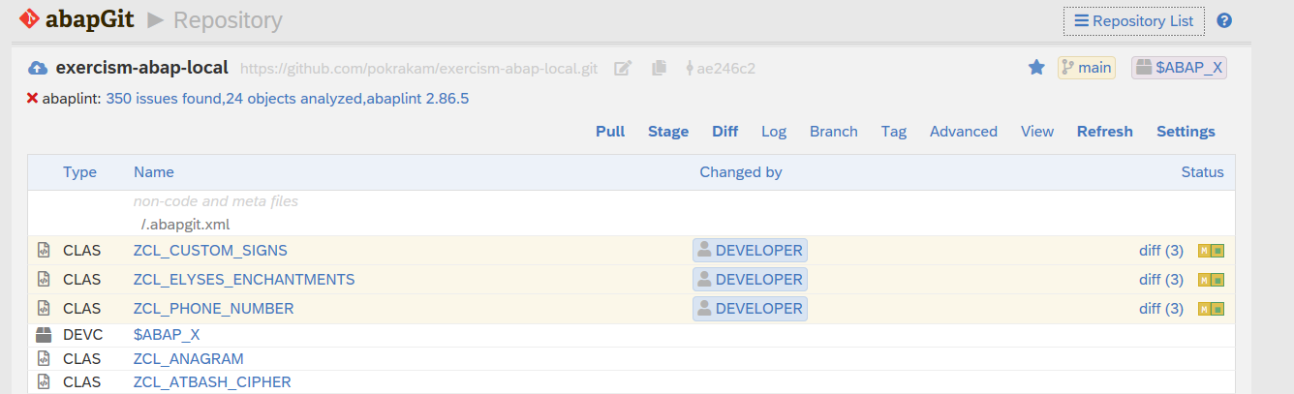The height and width of the screenshot is (394, 1294).
Task: Open the repository GitHub URL link
Action: 418,69
